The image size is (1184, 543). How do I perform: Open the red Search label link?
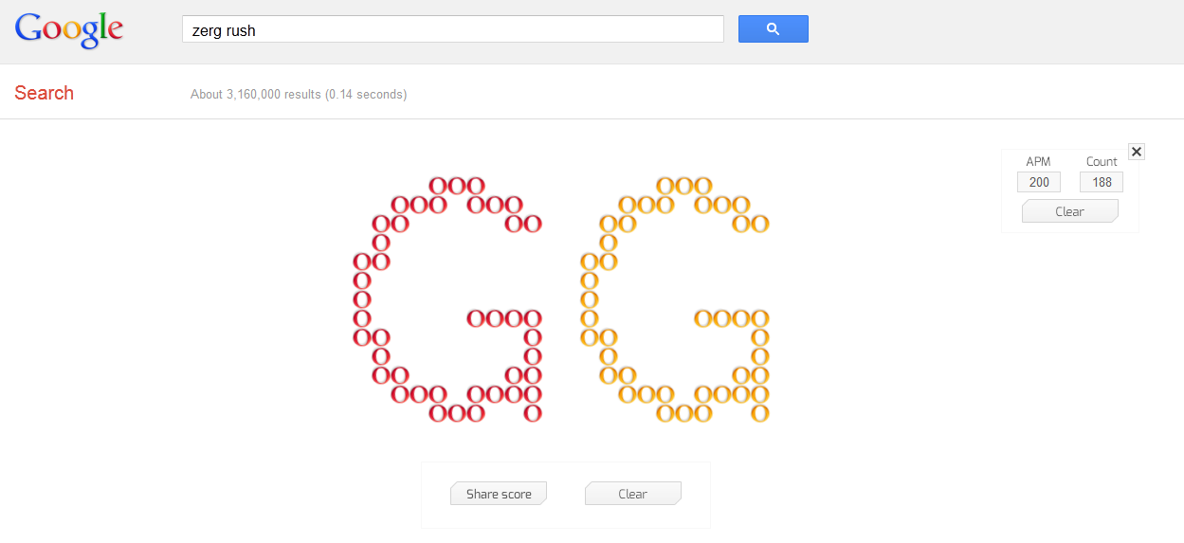(x=44, y=93)
